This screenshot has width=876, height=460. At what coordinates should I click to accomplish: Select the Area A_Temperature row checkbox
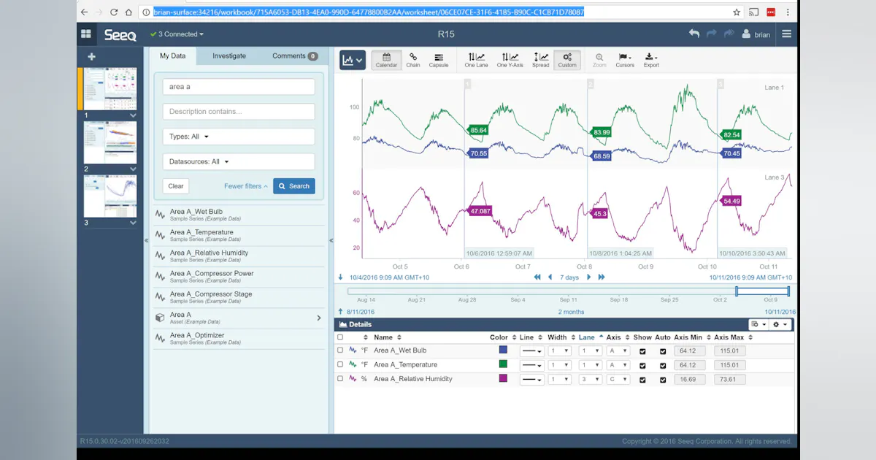(340, 364)
